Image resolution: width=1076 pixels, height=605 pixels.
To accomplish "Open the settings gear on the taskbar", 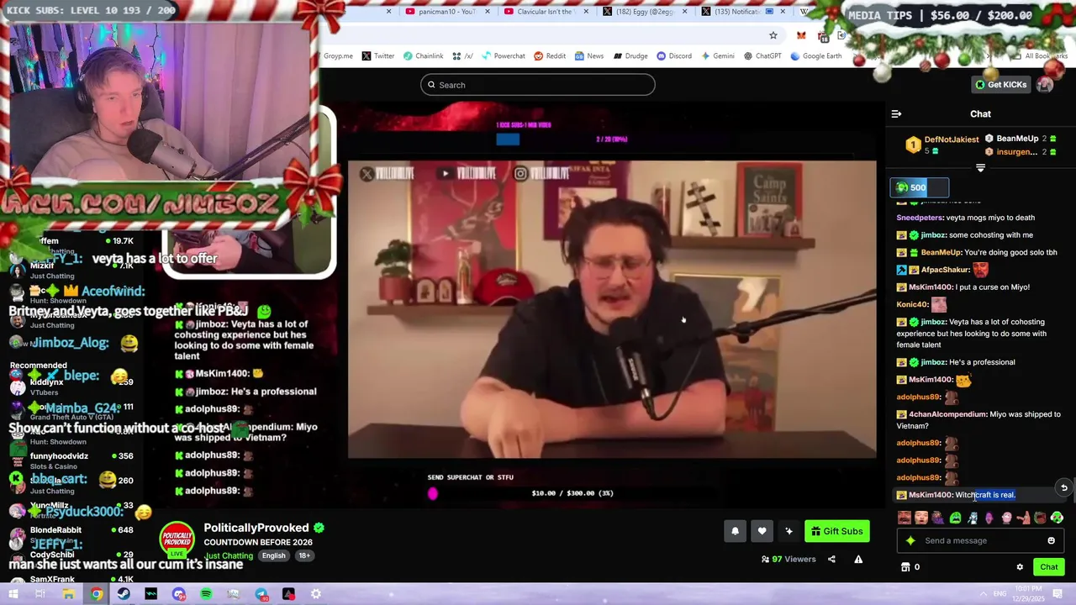I will pyautogui.click(x=316, y=594).
